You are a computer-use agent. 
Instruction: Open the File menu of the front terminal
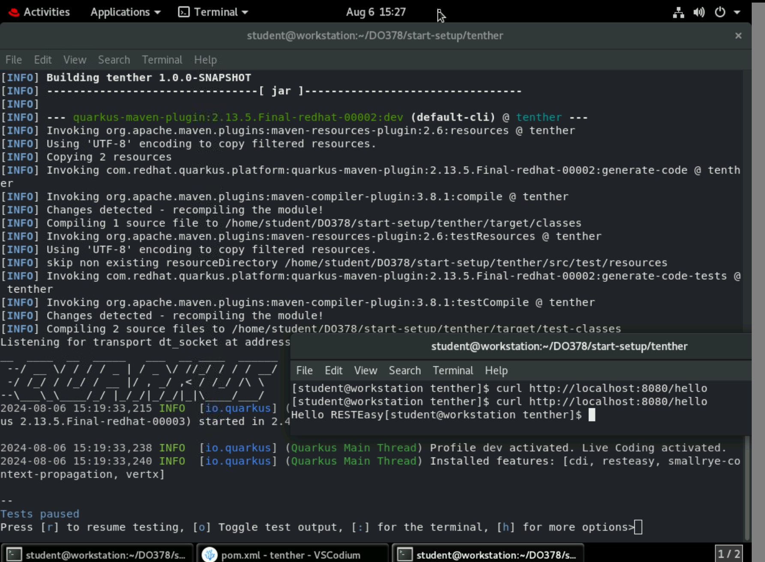[304, 370]
